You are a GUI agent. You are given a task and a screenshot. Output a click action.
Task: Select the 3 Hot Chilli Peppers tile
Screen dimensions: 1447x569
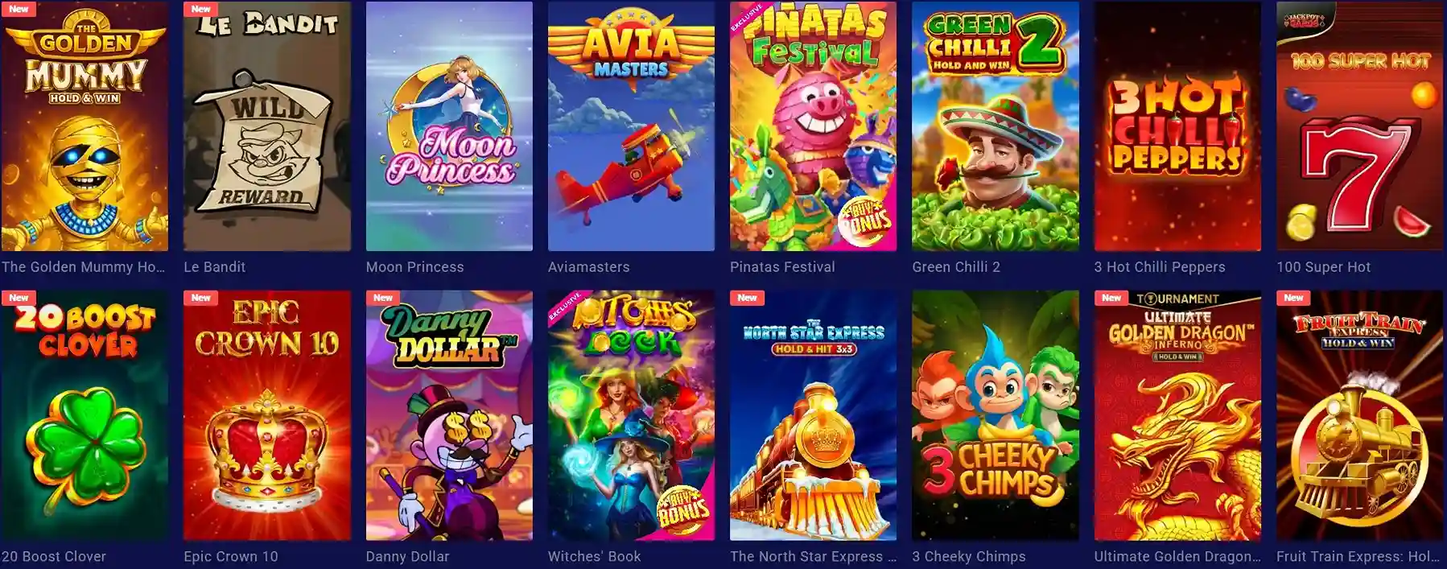coord(1177,126)
